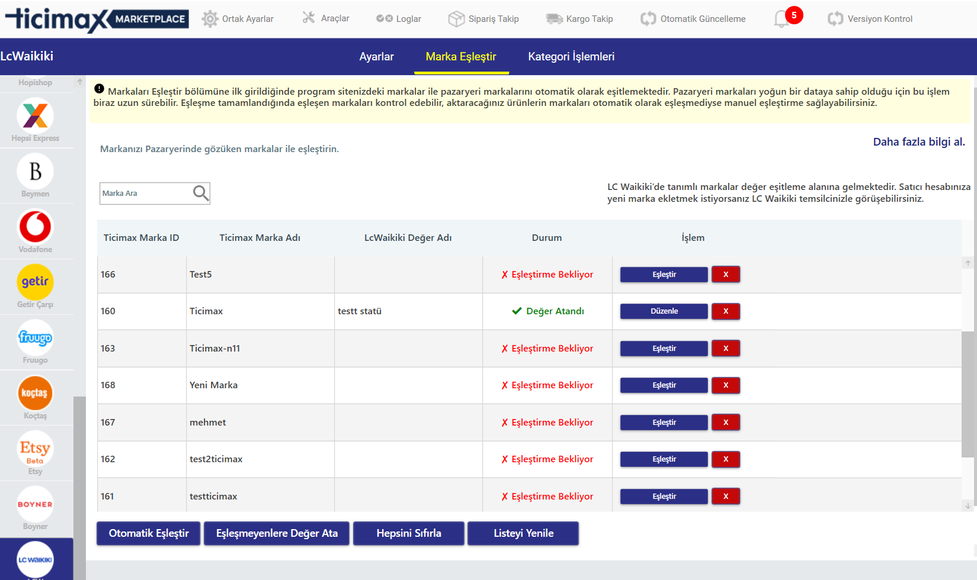Open Versiyon Kontrol

click(x=870, y=19)
